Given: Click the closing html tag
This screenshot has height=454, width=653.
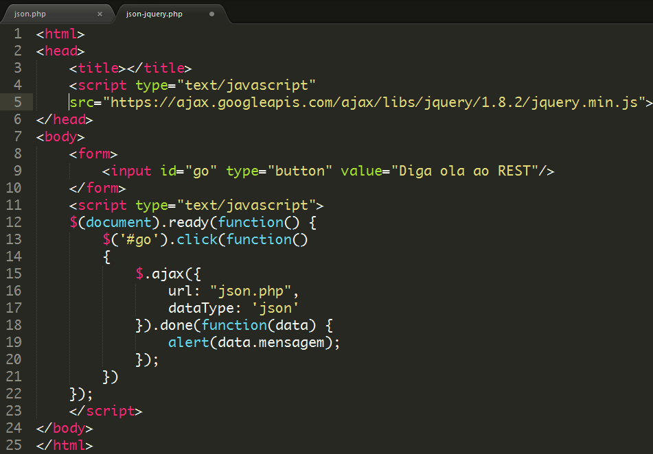Looking at the screenshot, I should pos(64,444).
